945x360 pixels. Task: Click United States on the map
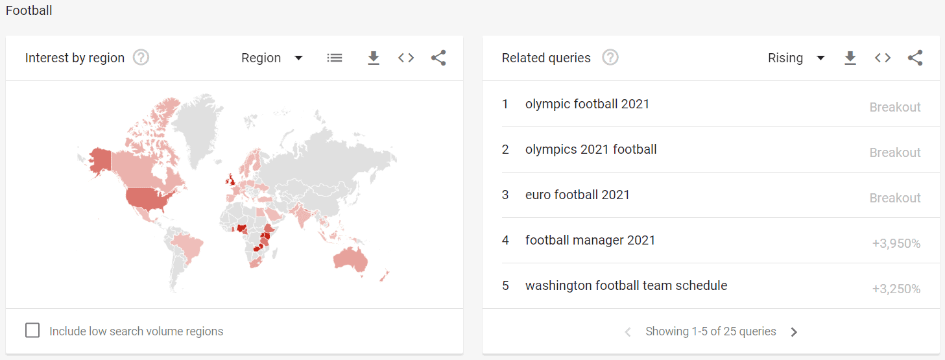click(x=150, y=197)
